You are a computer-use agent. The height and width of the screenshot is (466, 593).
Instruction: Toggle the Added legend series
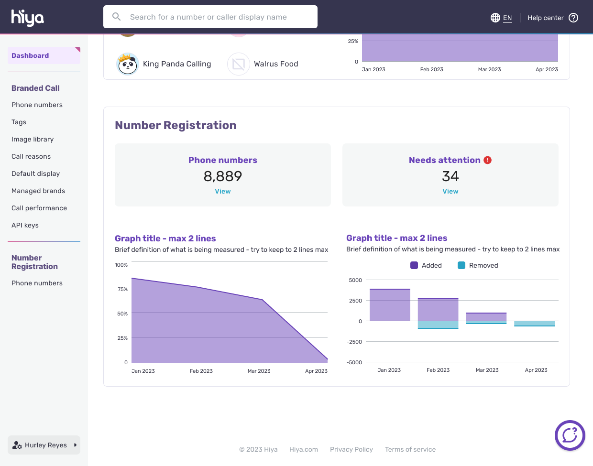point(414,265)
